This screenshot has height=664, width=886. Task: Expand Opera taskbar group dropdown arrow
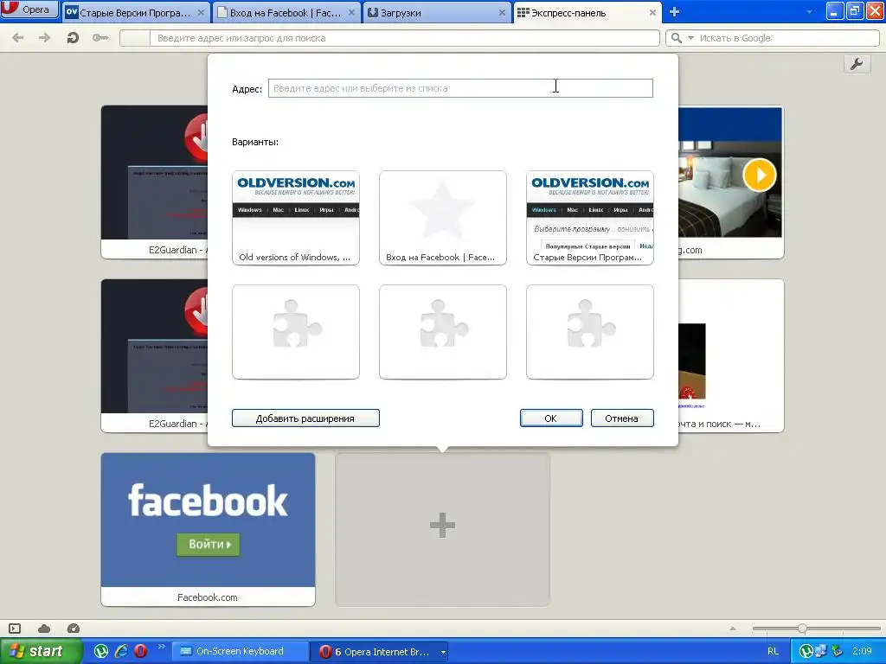[444, 652]
